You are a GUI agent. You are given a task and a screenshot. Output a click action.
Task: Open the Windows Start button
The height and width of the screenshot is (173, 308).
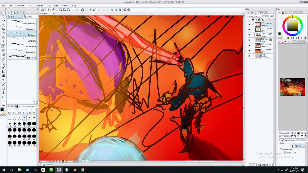click(x=4, y=170)
